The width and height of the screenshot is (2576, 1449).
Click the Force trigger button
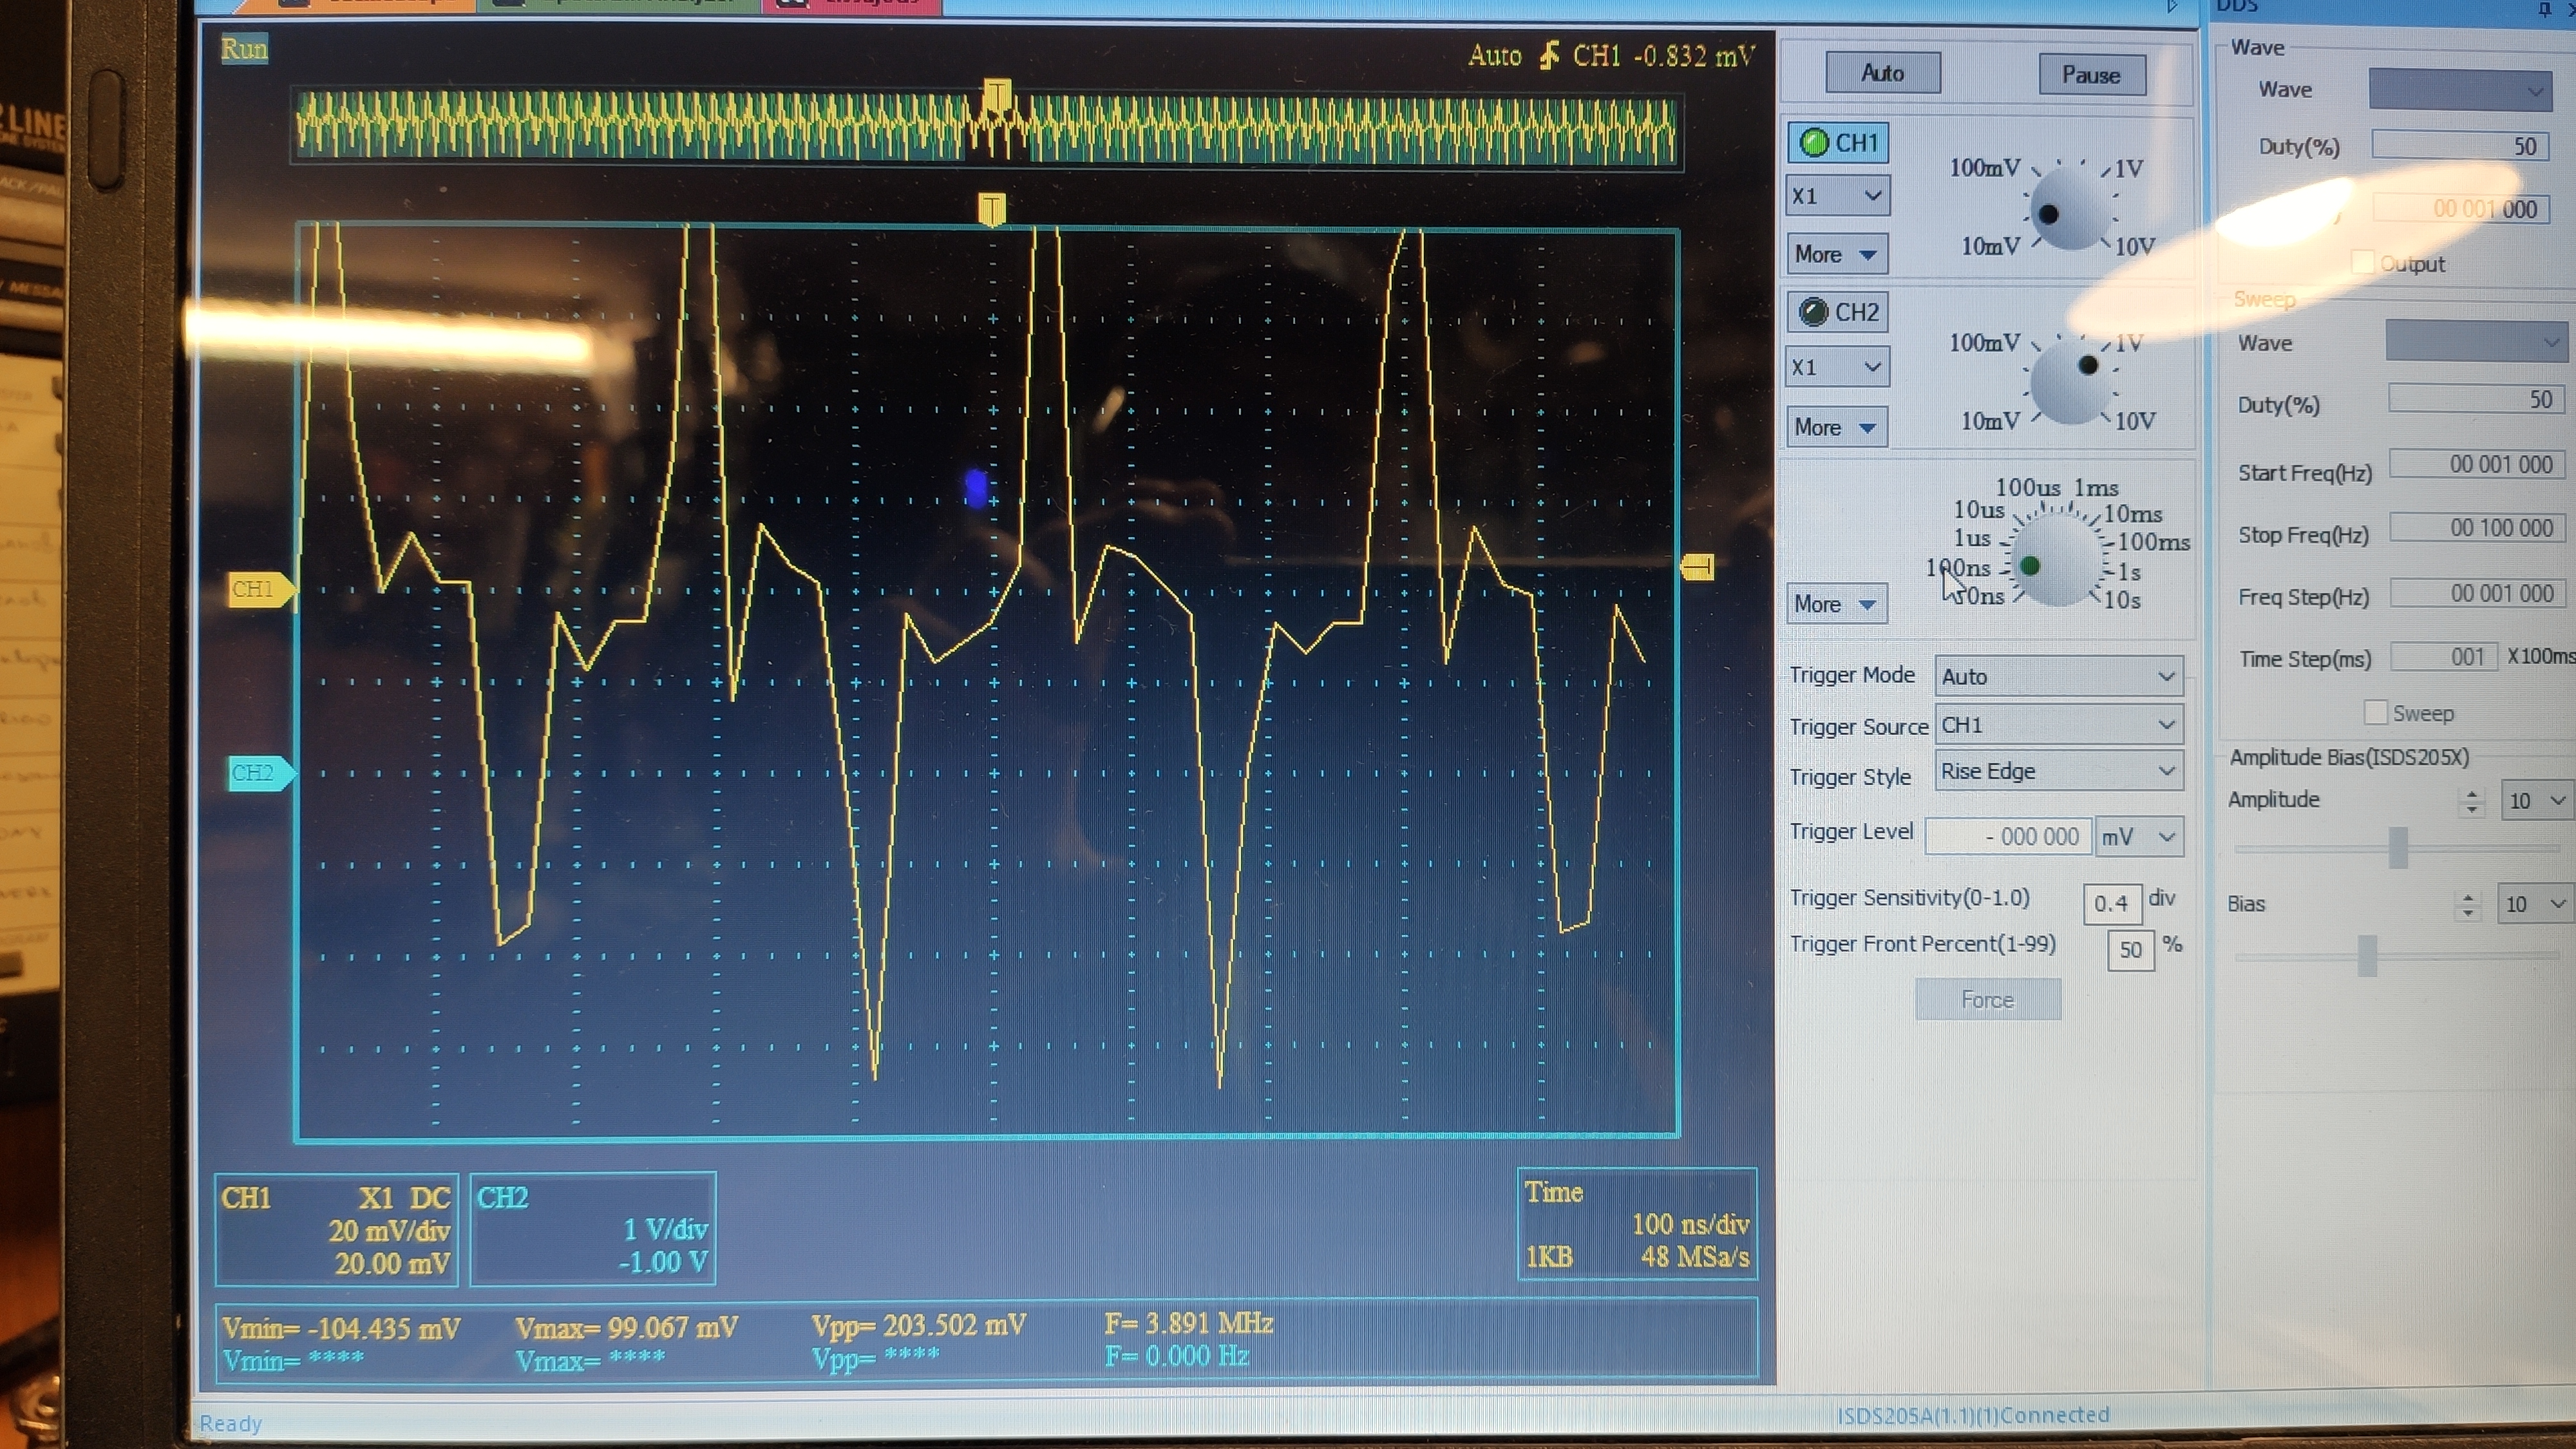(1988, 999)
